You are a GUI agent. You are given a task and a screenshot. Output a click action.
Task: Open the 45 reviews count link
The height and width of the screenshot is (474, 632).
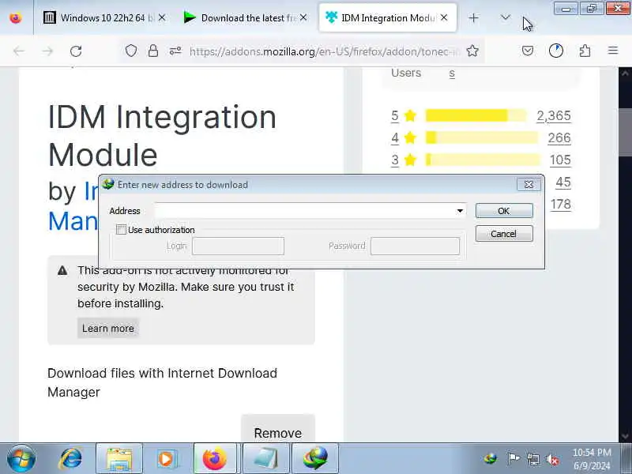click(563, 182)
